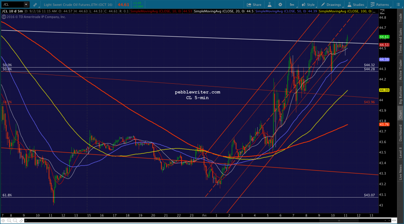Click the /CL symbol input field
Screen dimensions: 404x224
(x=12, y=4)
